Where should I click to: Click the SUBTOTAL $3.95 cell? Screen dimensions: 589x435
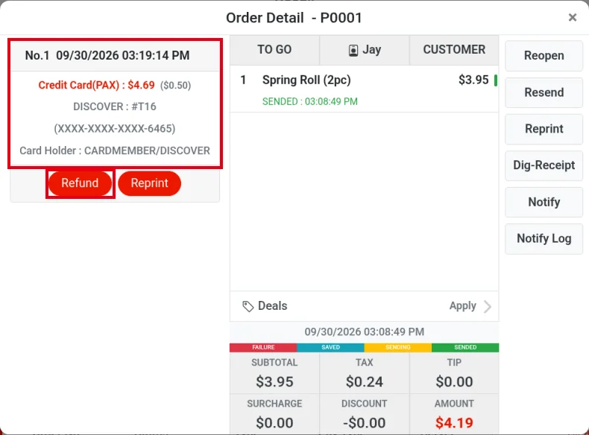click(274, 373)
